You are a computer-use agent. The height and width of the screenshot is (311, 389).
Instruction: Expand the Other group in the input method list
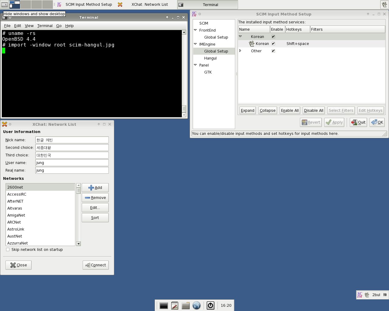tap(240, 51)
